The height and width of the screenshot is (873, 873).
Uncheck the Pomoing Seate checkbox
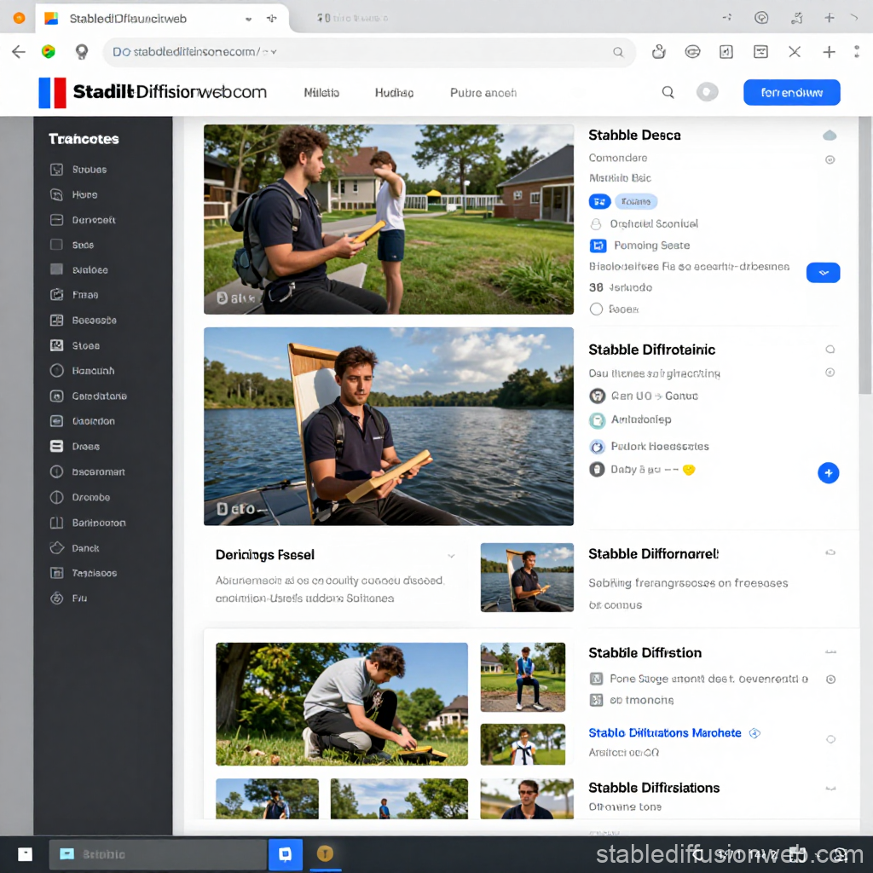point(597,246)
